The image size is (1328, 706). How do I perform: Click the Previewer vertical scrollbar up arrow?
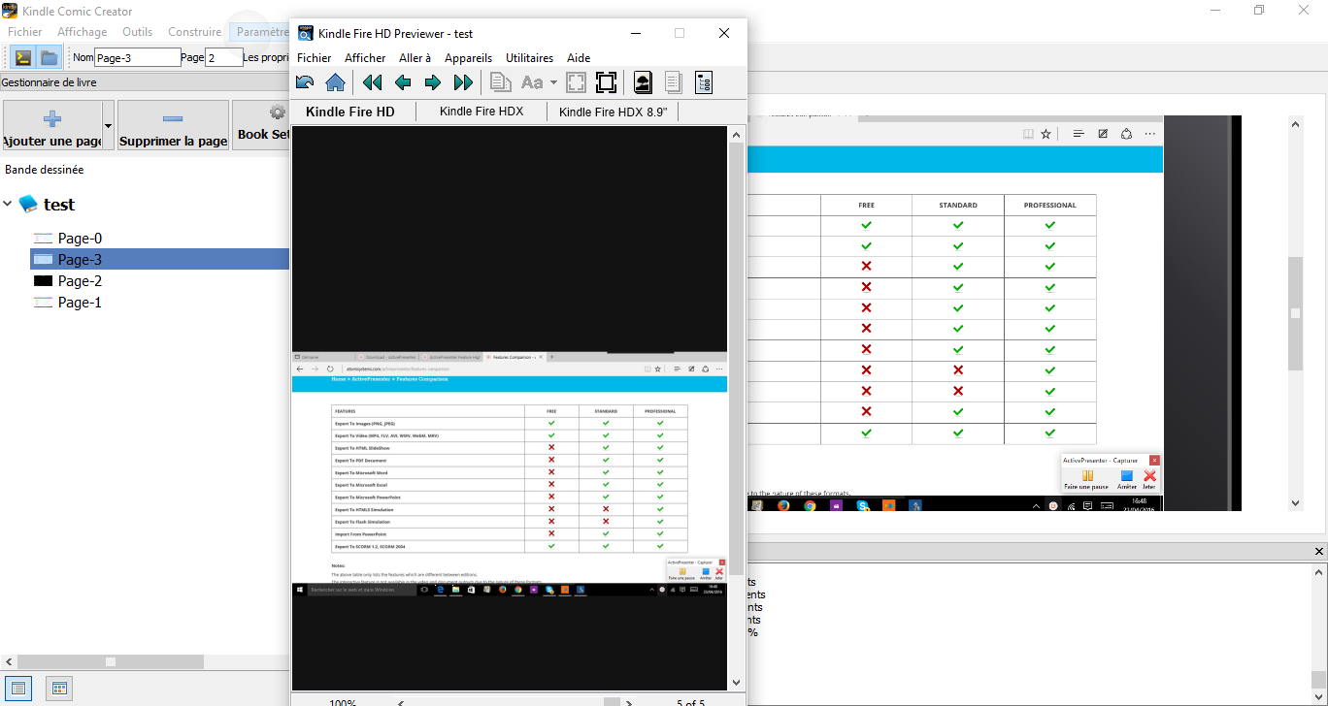(736, 134)
